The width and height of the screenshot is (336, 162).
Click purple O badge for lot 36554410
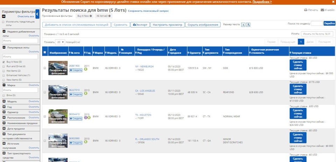click(86, 118)
